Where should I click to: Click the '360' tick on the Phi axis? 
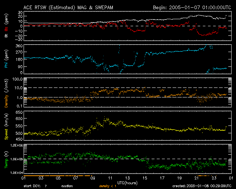pyautogui.click(x=19, y=46)
